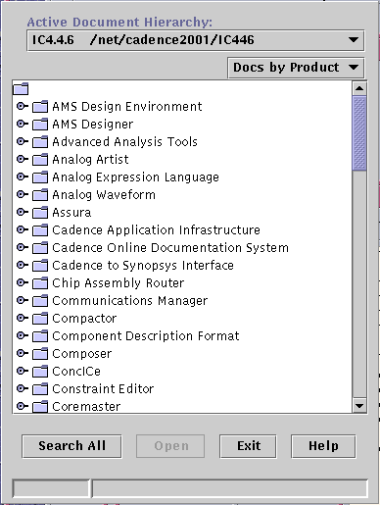
Task: Click the AMS Design Environment folder icon
Action: click(40, 107)
